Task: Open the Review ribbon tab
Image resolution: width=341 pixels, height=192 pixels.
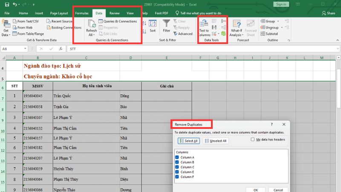Action: [x=114, y=13]
